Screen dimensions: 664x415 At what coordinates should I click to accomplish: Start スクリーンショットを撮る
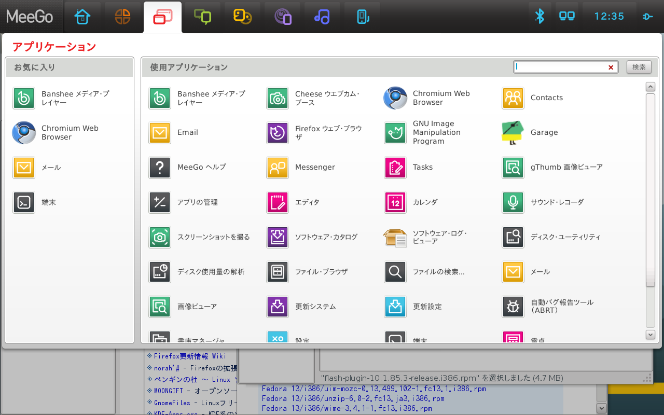(x=200, y=237)
